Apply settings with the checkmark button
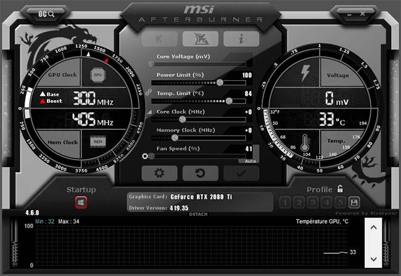 (x=241, y=173)
